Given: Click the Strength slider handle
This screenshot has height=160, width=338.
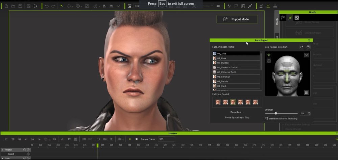Looking at the screenshot, I should click(x=276, y=113).
